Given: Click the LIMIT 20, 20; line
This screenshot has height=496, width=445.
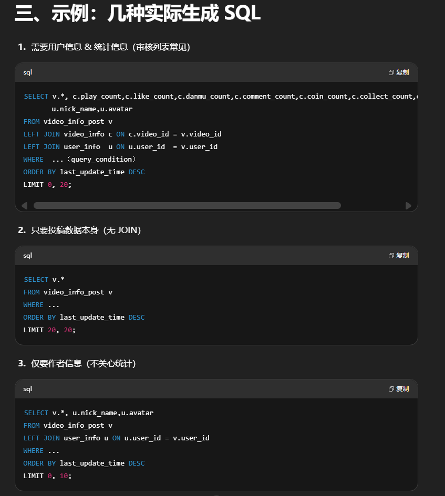Looking at the screenshot, I should (49, 330).
